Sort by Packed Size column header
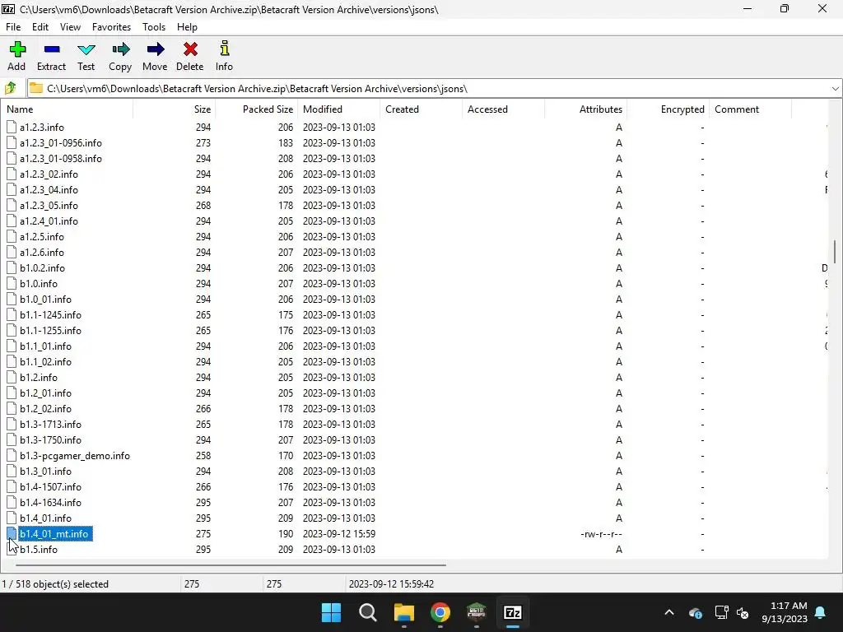The height and width of the screenshot is (632, 843). click(x=256, y=109)
